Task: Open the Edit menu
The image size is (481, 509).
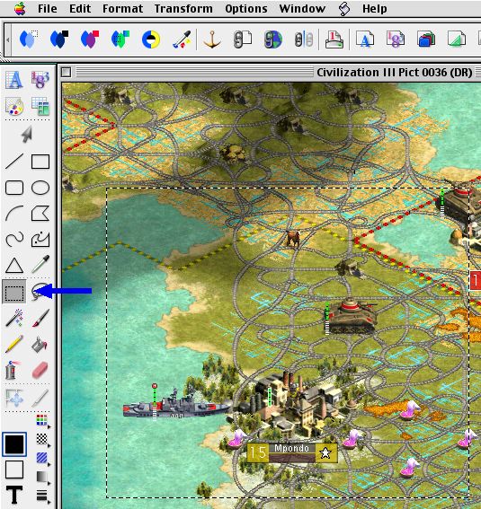Action: click(x=80, y=8)
